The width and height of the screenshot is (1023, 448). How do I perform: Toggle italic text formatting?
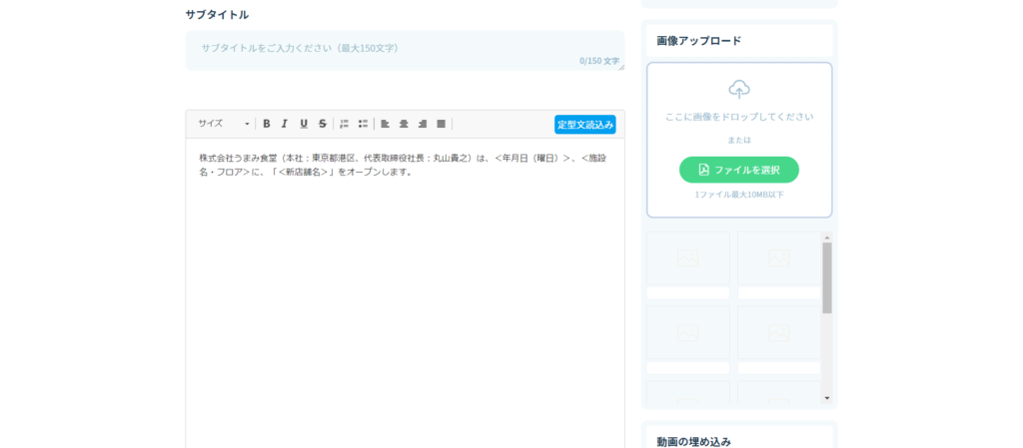point(285,124)
